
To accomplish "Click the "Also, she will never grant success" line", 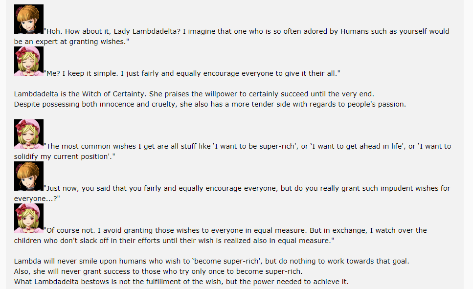I will coord(158,271).
